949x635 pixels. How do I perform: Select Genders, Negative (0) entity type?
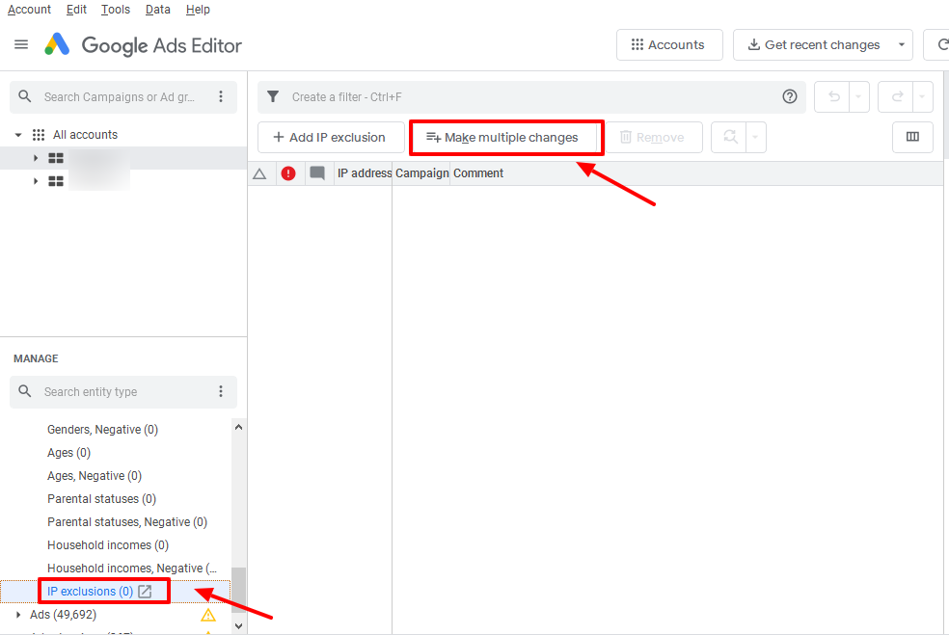click(x=103, y=430)
